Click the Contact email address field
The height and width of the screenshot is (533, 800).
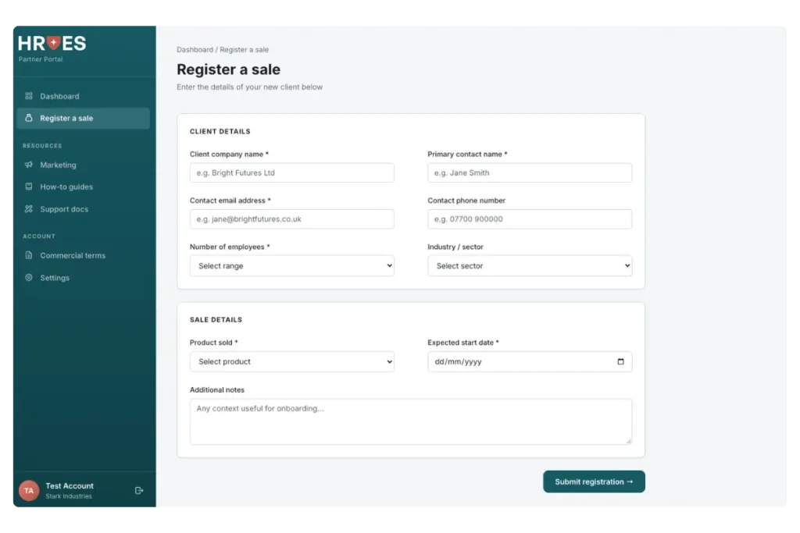coord(292,219)
